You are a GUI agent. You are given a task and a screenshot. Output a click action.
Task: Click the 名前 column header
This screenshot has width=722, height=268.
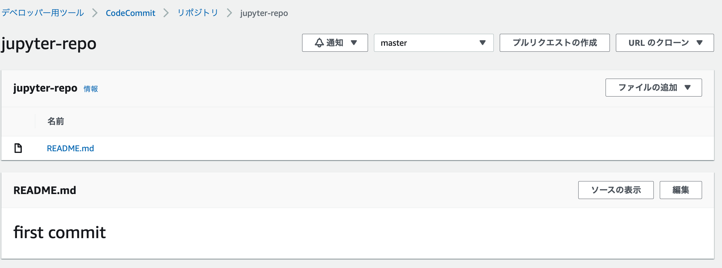56,121
